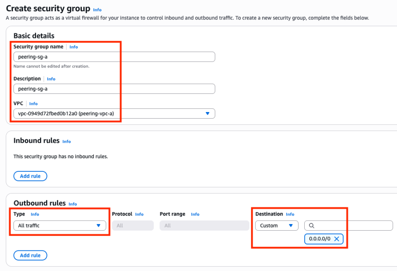
Task: Add rule under Outbound rules
Action: pyautogui.click(x=30, y=255)
